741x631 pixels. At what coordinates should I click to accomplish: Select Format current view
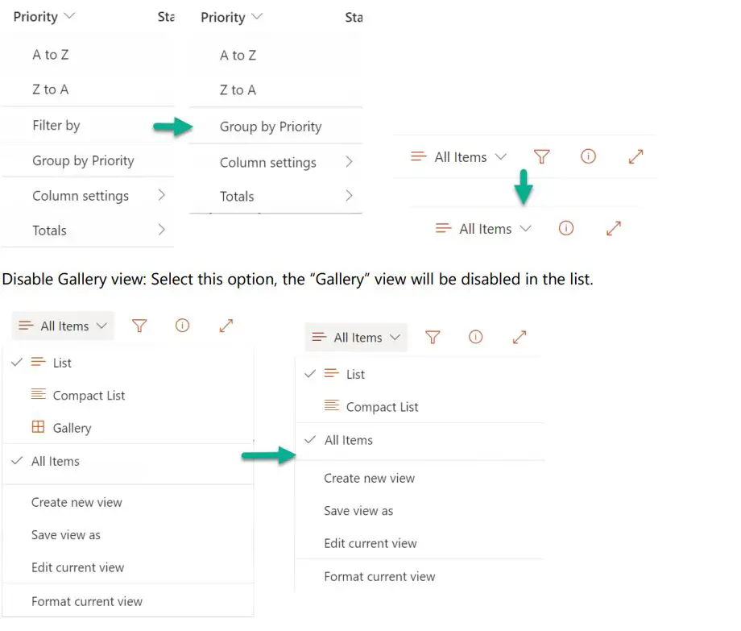(87, 601)
